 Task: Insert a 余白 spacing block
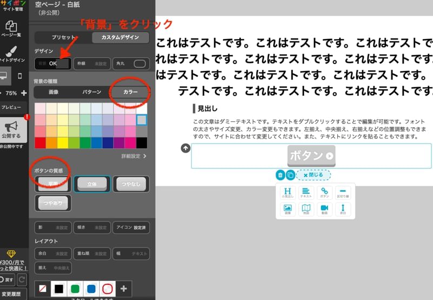click(343, 209)
